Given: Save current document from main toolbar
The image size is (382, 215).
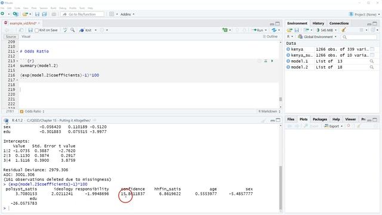Looking at the screenshot, I should pyautogui.click(x=37, y=14).
